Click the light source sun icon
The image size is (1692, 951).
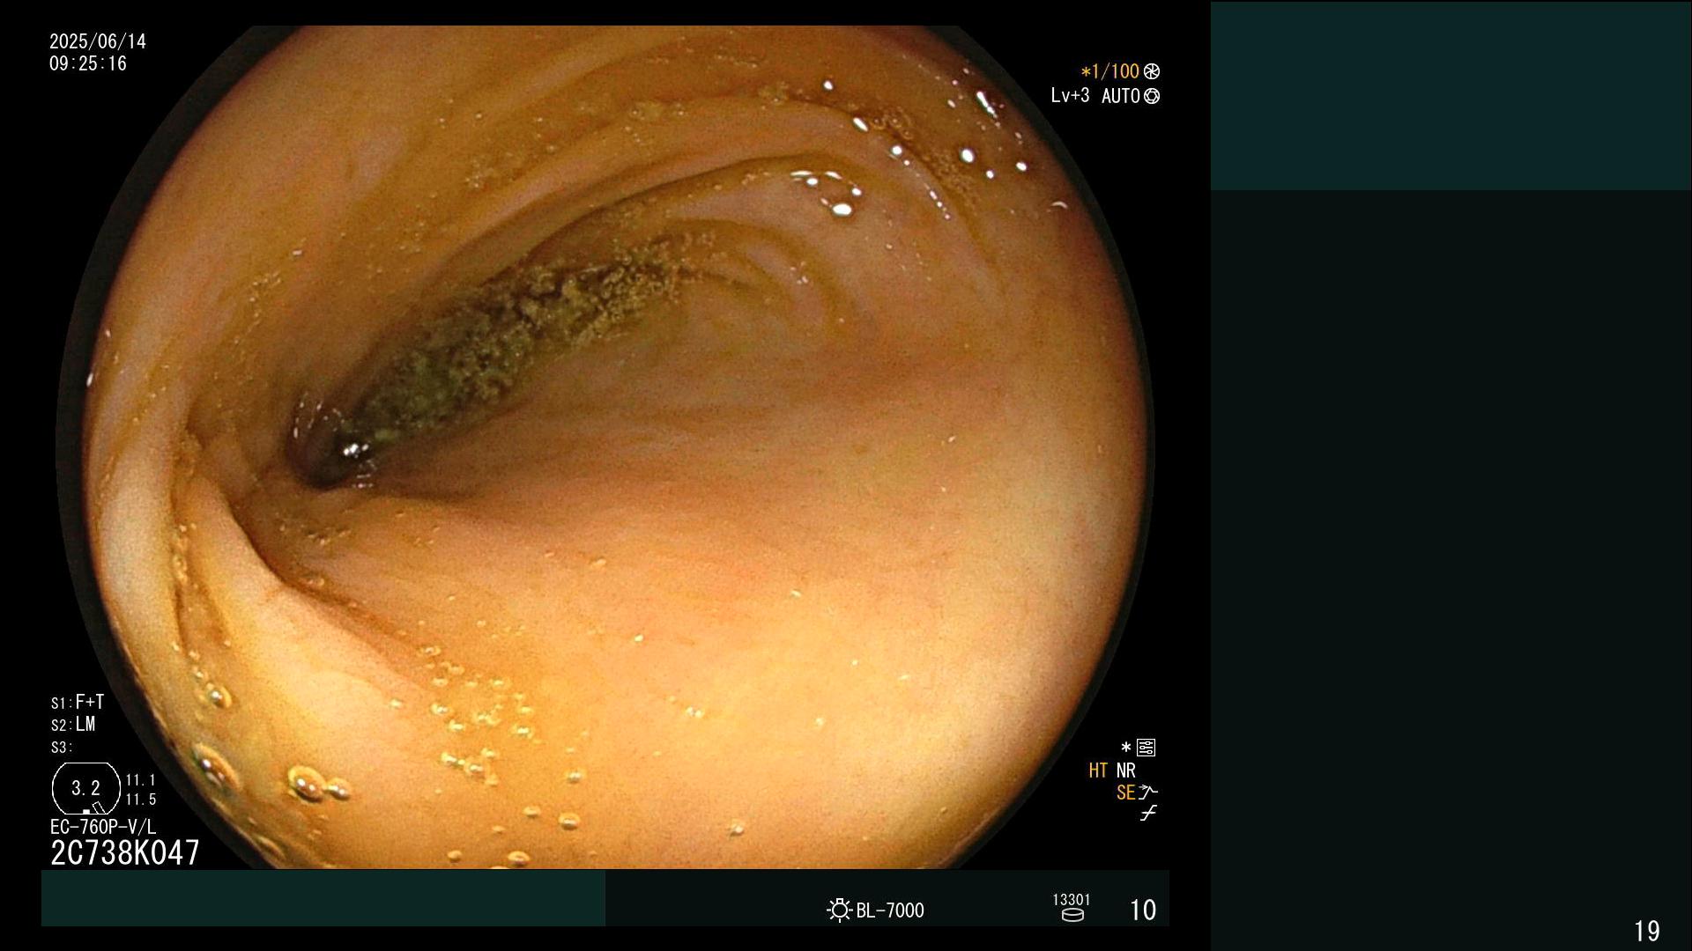(839, 910)
